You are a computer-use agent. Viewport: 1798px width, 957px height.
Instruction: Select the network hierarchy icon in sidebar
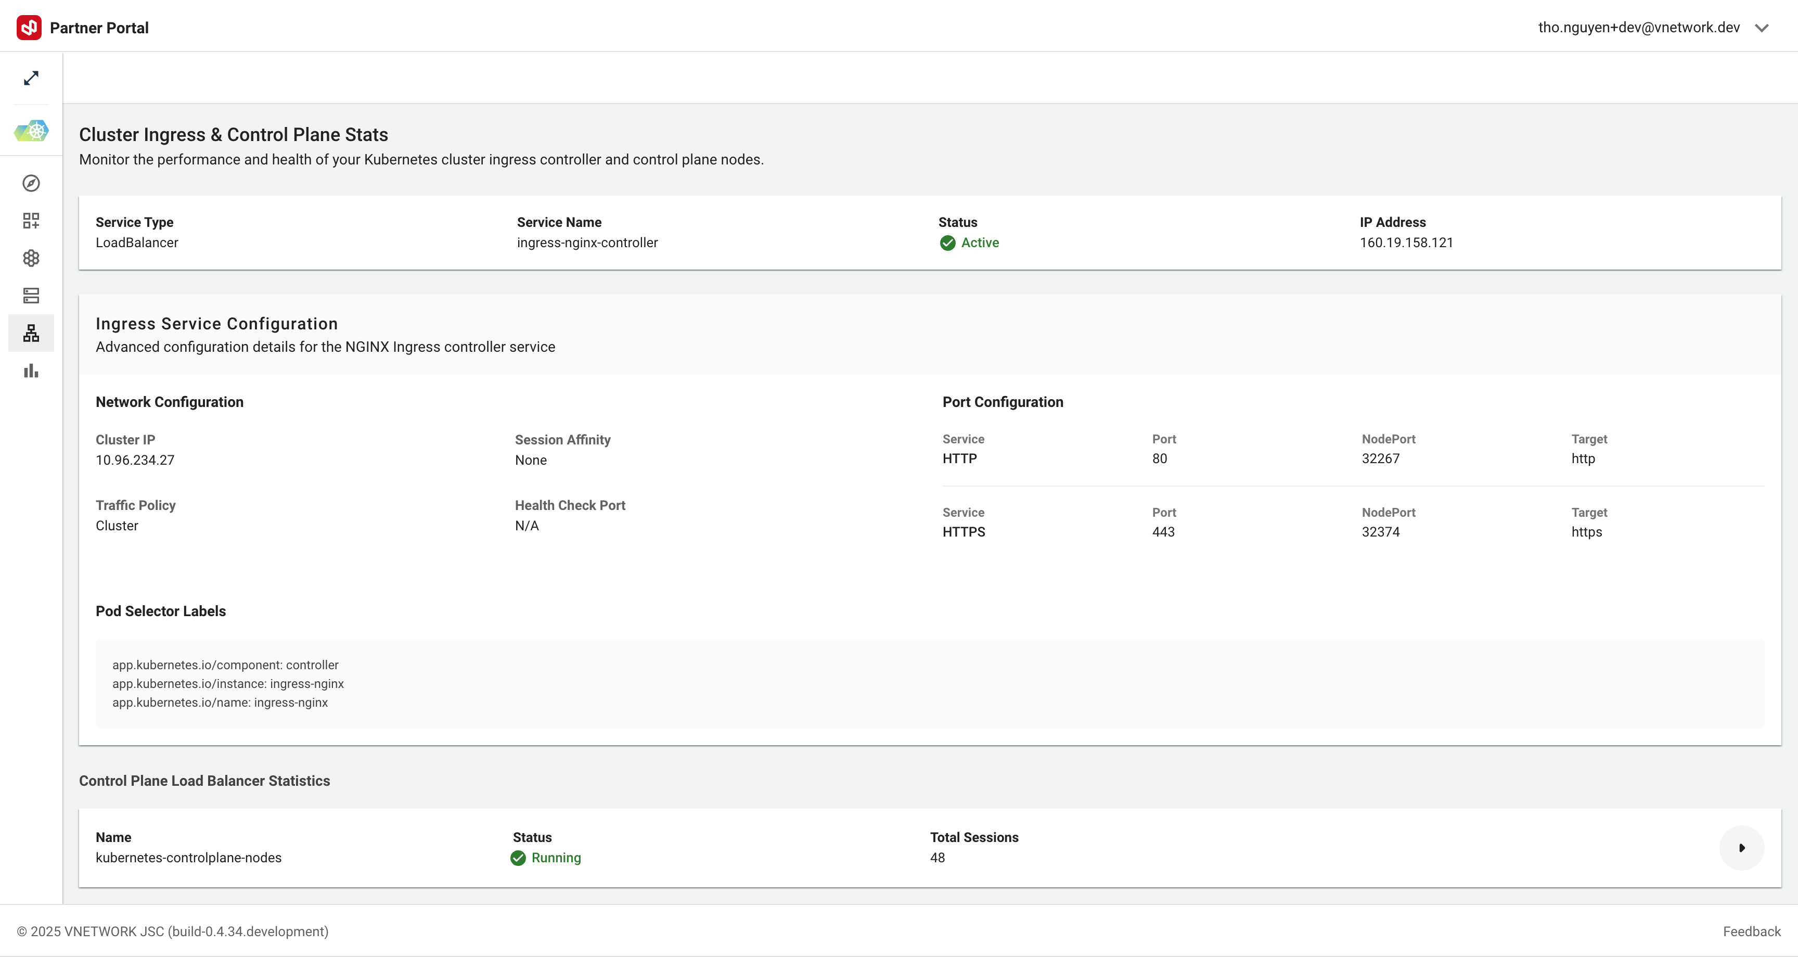tap(31, 333)
